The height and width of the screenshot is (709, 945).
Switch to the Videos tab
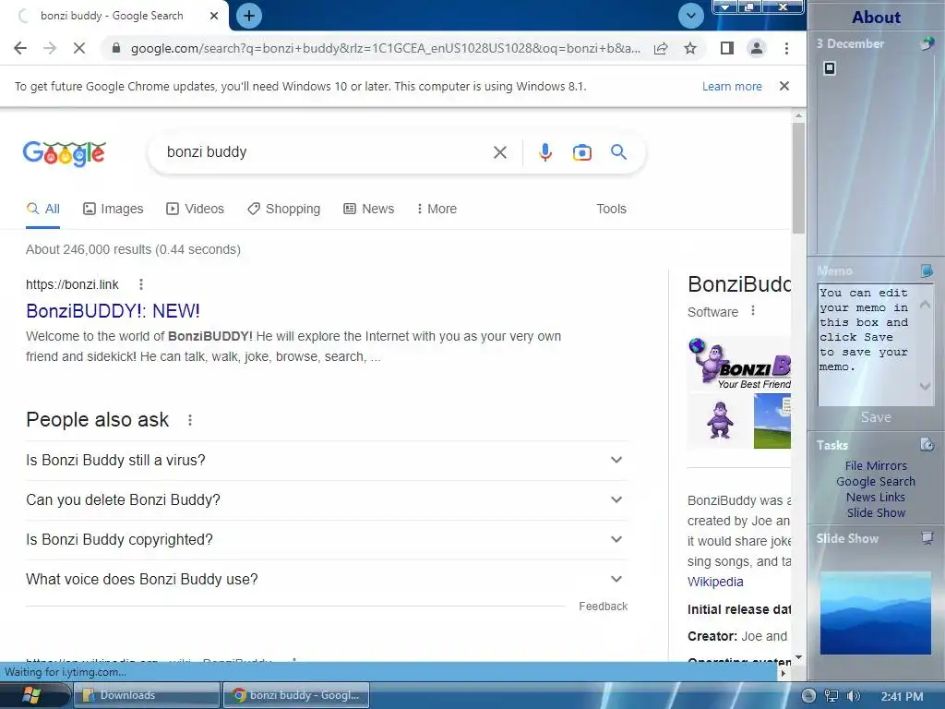(195, 210)
